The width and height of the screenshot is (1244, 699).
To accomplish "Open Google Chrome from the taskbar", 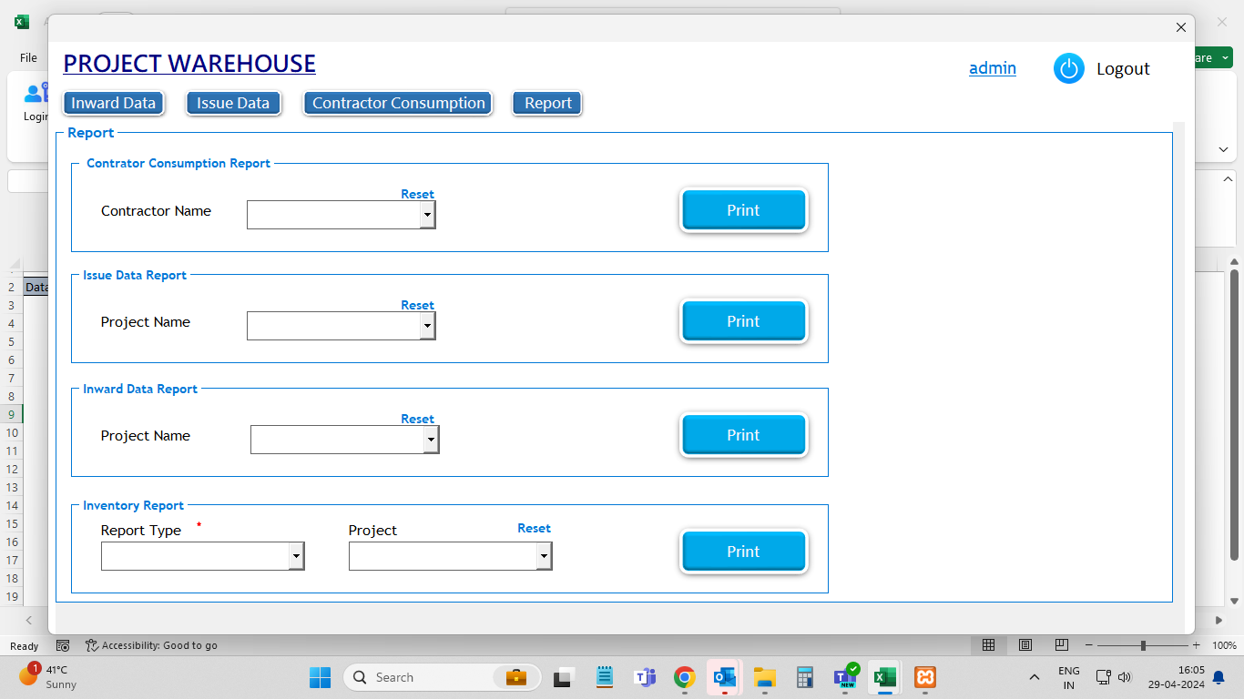I will (x=684, y=677).
